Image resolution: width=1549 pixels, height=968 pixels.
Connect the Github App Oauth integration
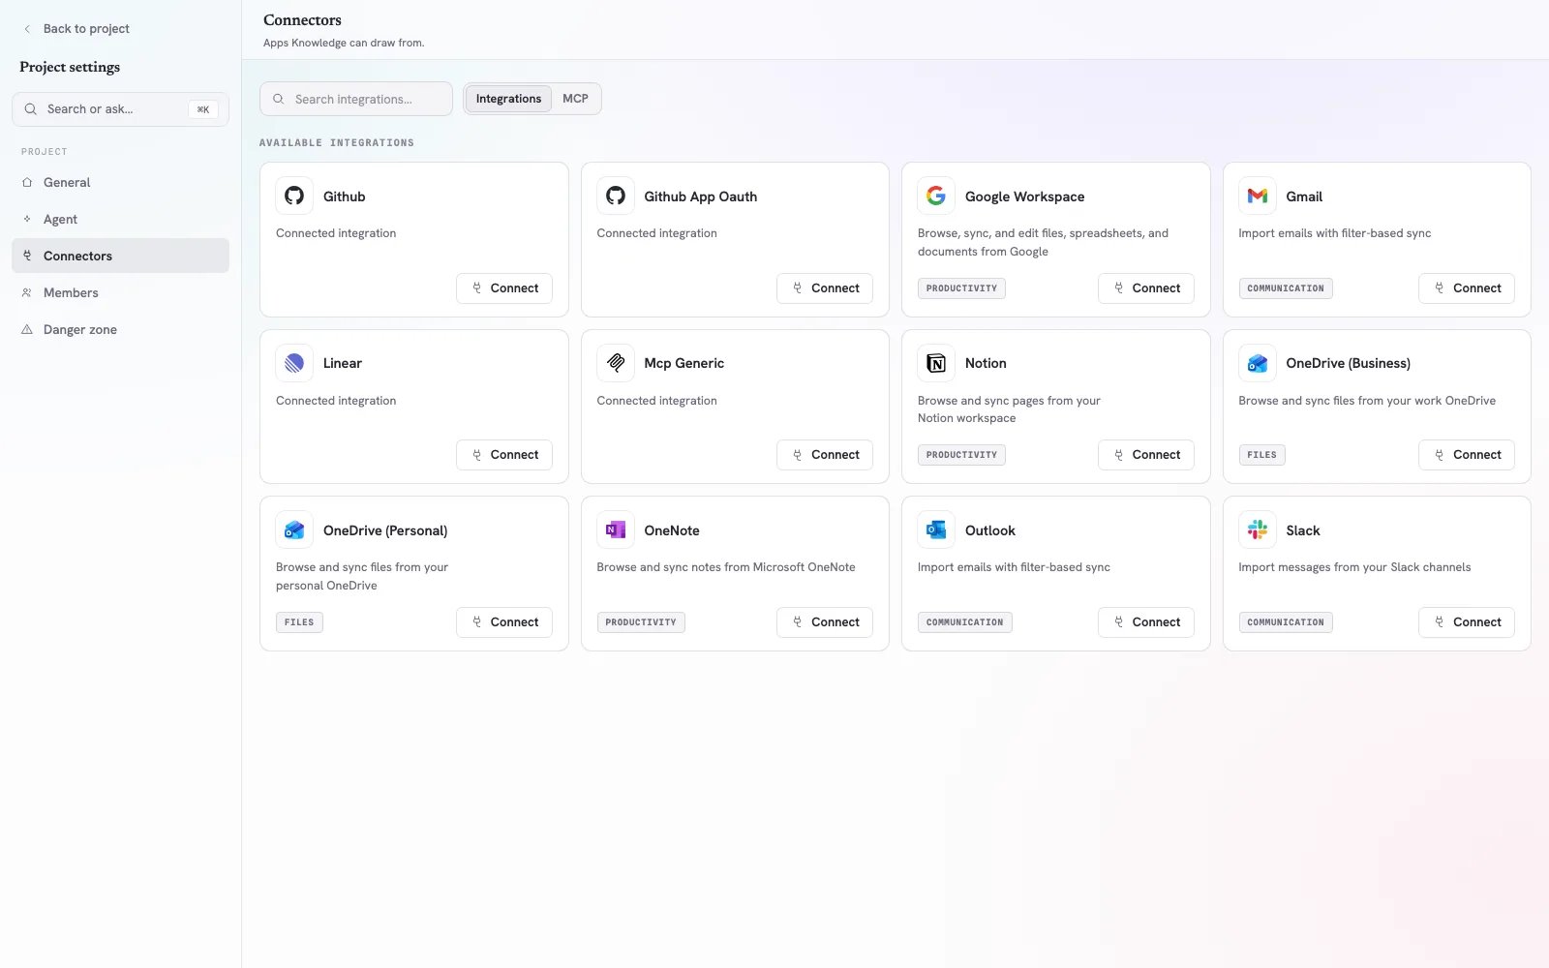pos(825,288)
